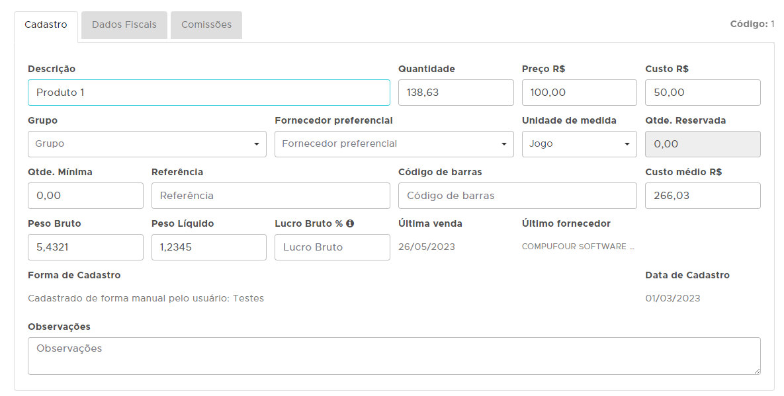The width and height of the screenshot is (784, 396).
Task: Click the Preço R$ input field
Action: coord(579,93)
